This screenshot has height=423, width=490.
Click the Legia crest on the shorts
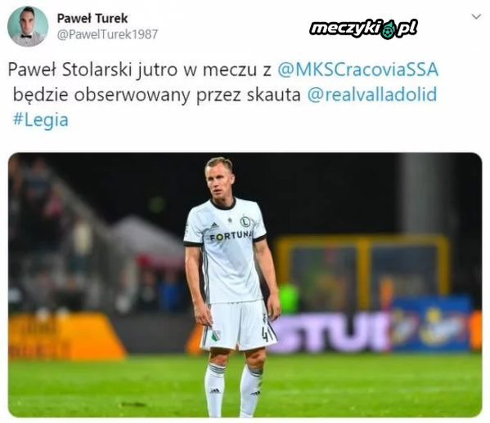point(215,336)
